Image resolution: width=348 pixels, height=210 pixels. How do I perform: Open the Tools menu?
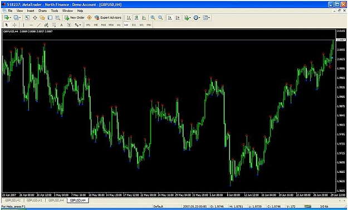pyautogui.click(x=55, y=11)
